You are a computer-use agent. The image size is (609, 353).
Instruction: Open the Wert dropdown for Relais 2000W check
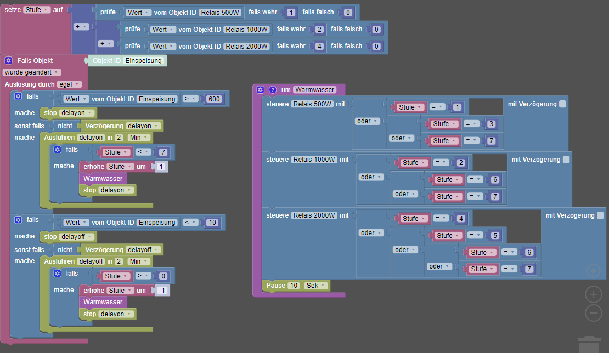tap(163, 46)
